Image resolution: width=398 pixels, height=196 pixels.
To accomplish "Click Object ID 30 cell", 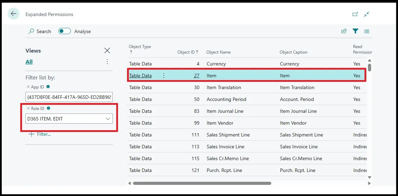I will (x=197, y=87).
